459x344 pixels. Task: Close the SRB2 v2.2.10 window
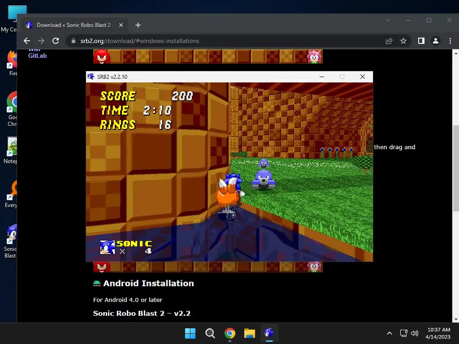tap(362, 77)
